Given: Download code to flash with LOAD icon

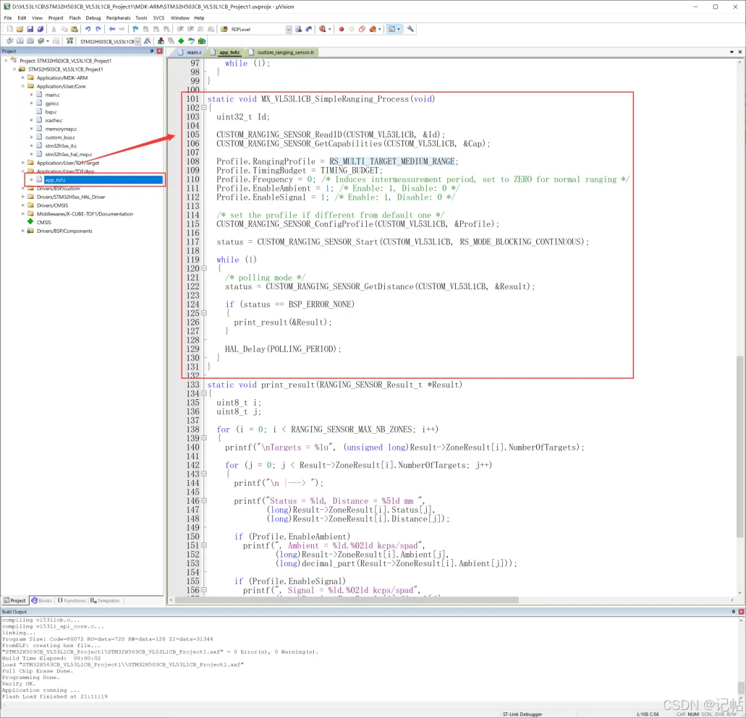Looking at the screenshot, I should coord(69,41).
